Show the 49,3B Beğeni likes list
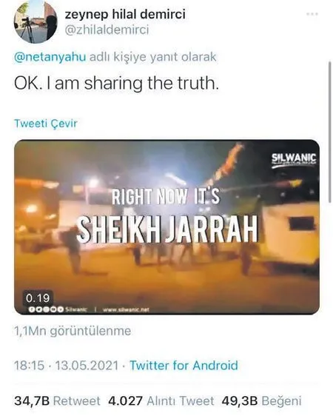Viewport: 333px width, 416px height. (x=261, y=400)
